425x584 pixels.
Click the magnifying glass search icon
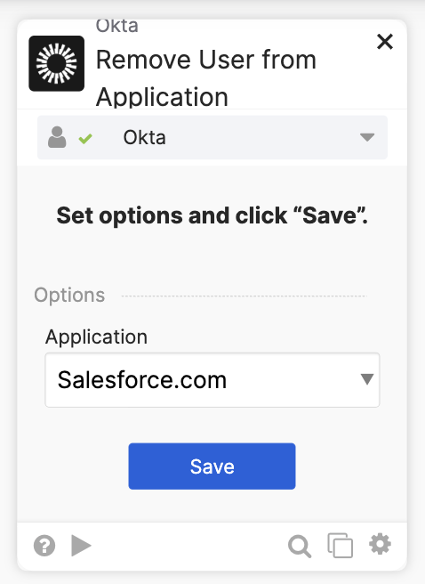coord(300,547)
